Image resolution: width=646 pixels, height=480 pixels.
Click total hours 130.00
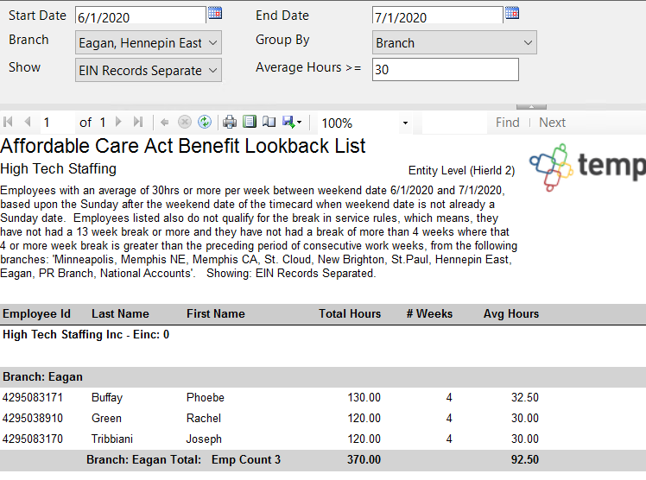pos(364,397)
